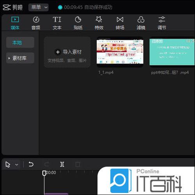The height and width of the screenshot is (195, 195).
Task: Open the 特效 effects tab
Action: [x=99, y=23]
